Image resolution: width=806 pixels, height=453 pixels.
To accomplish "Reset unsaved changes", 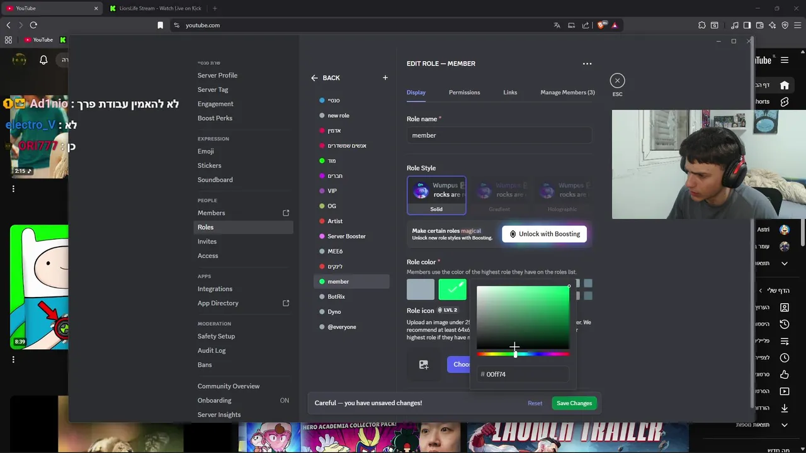I will (x=535, y=403).
